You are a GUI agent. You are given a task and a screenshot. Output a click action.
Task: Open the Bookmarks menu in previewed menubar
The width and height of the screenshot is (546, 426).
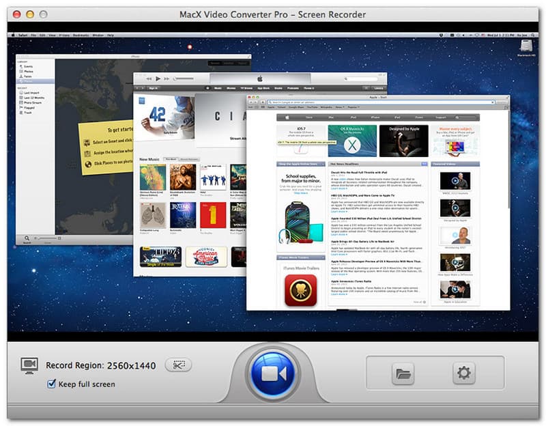tap(83, 35)
